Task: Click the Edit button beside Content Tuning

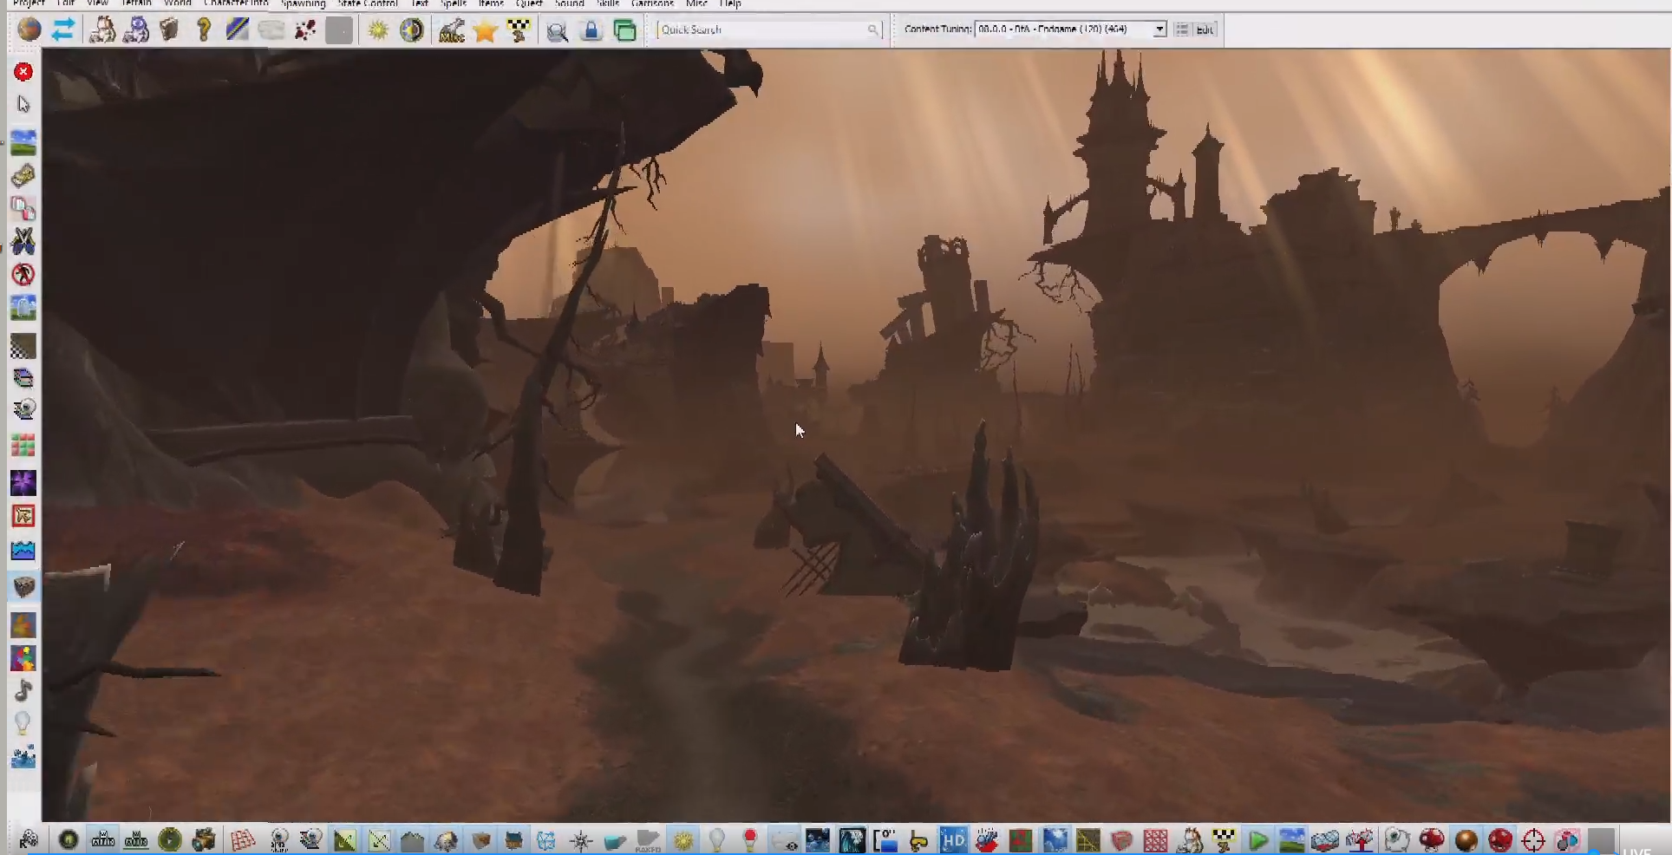Action: coord(1205,29)
